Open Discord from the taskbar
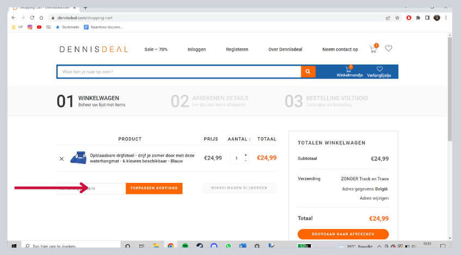Image resolution: width=461 pixels, height=255 pixels. pos(214,246)
